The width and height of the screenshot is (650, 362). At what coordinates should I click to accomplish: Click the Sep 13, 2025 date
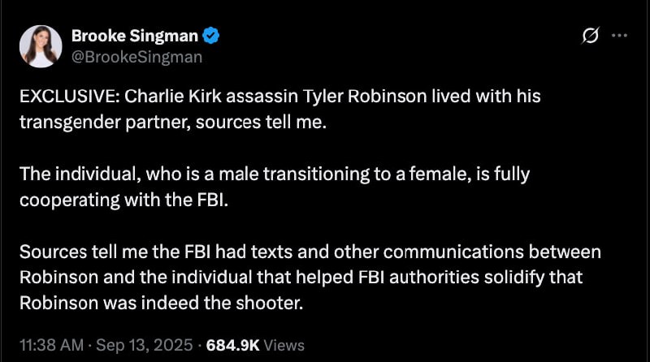(x=145, y=345)
